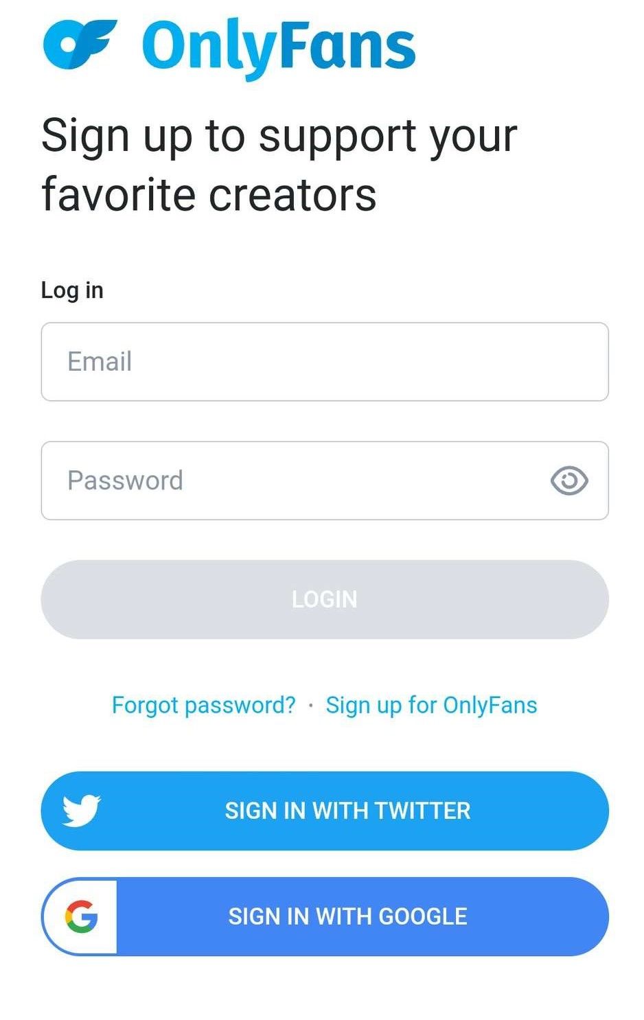Click the 'Password' placeholder text
This screenshot has width=644, height=1020.
pyautogui.click(x=125, y=480)
